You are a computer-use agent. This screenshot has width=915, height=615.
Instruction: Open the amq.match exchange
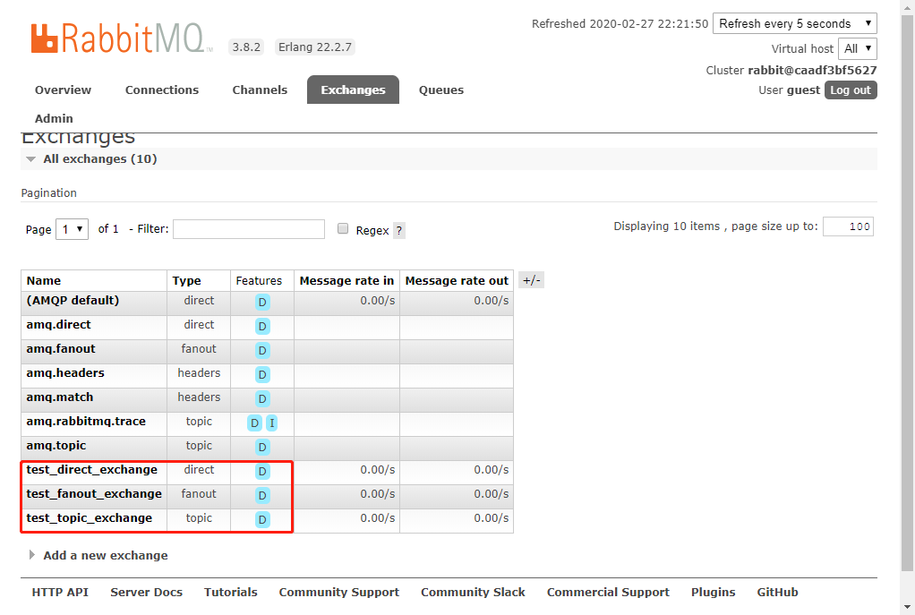click(59, 397)
